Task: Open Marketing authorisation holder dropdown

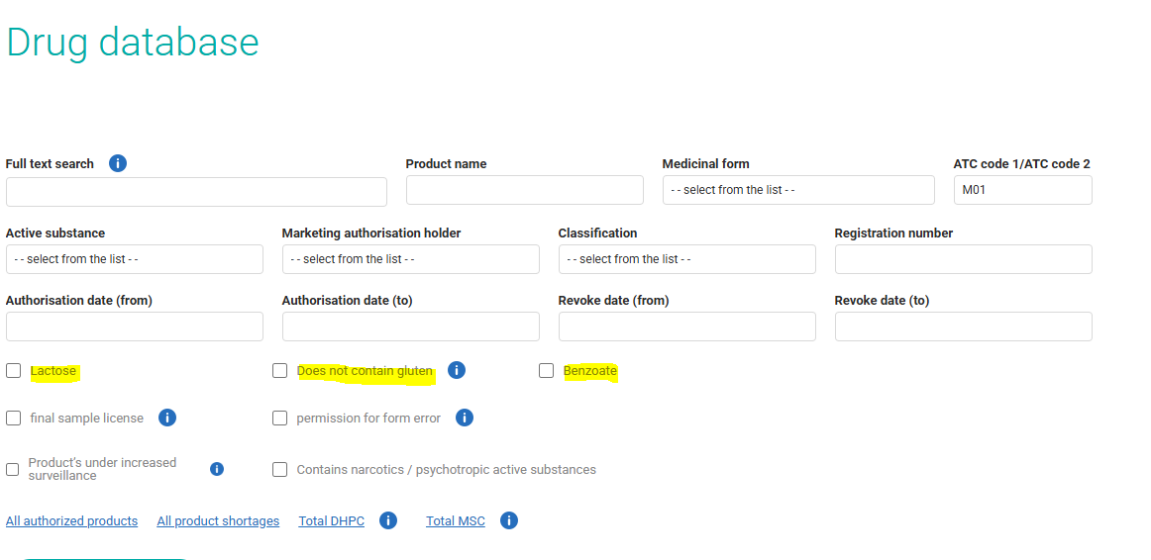Action: (x=410, y=259)
